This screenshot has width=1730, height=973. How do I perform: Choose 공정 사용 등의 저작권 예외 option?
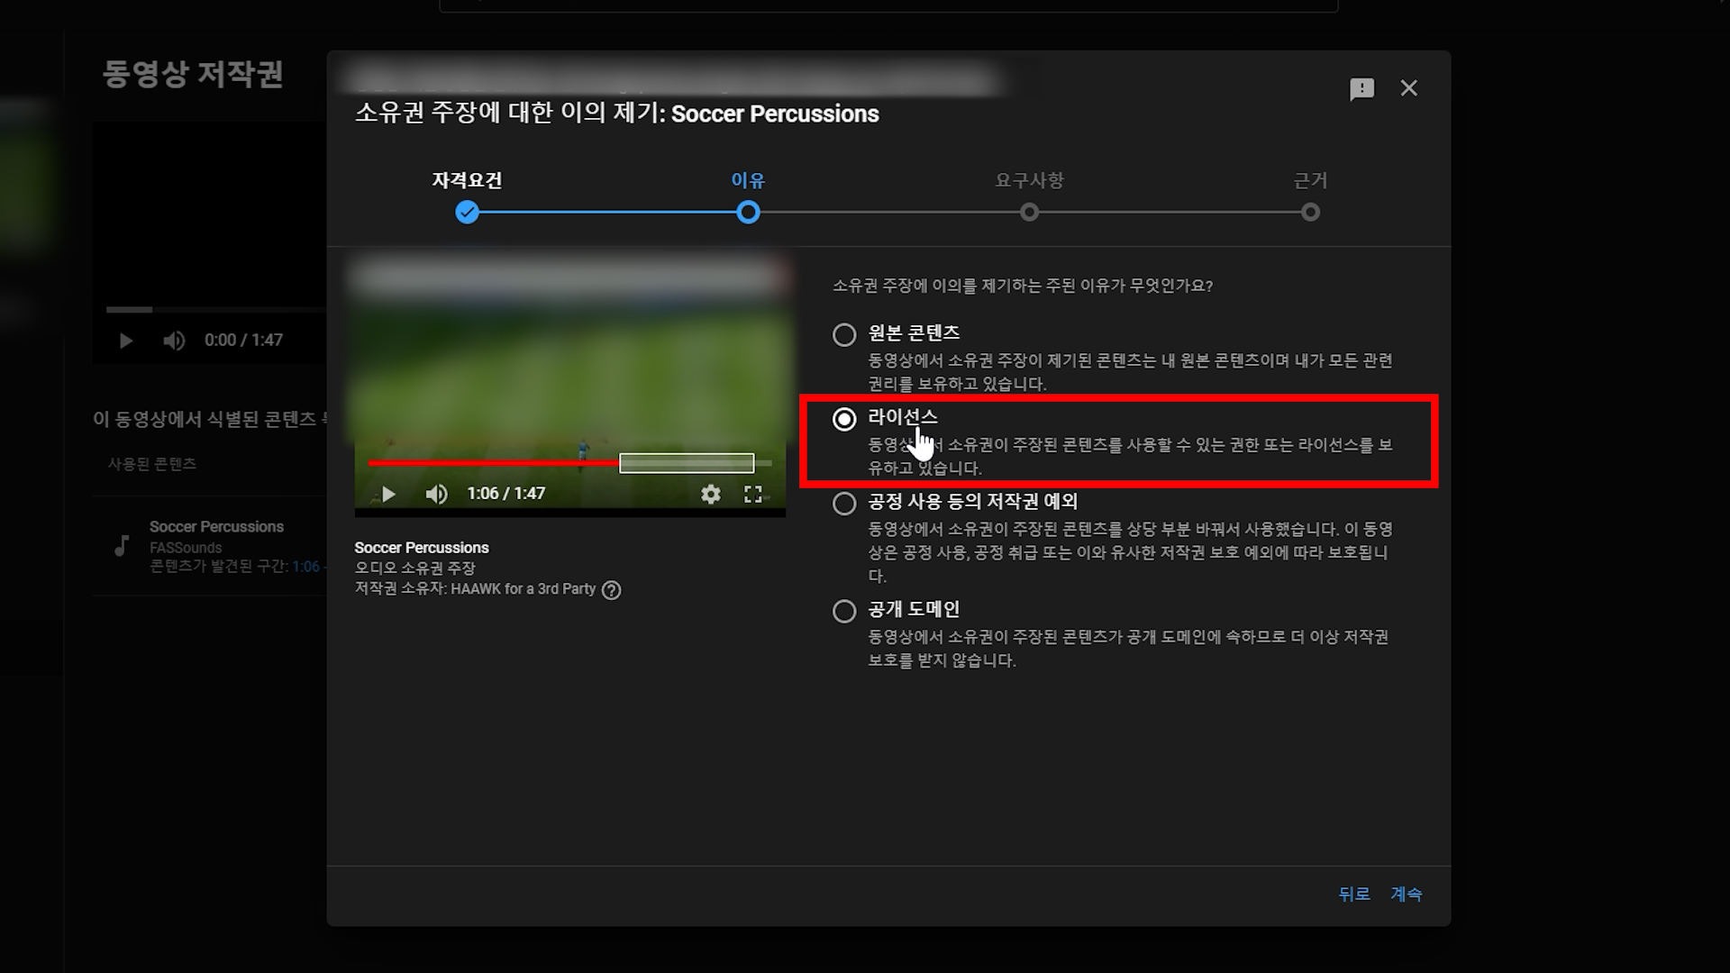[844, 504]
